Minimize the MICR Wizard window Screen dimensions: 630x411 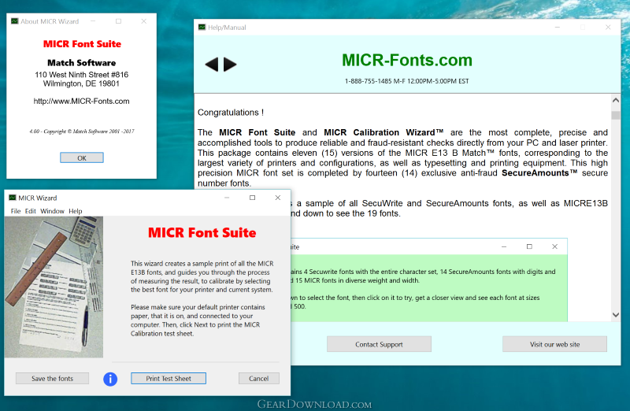[227, 198]
